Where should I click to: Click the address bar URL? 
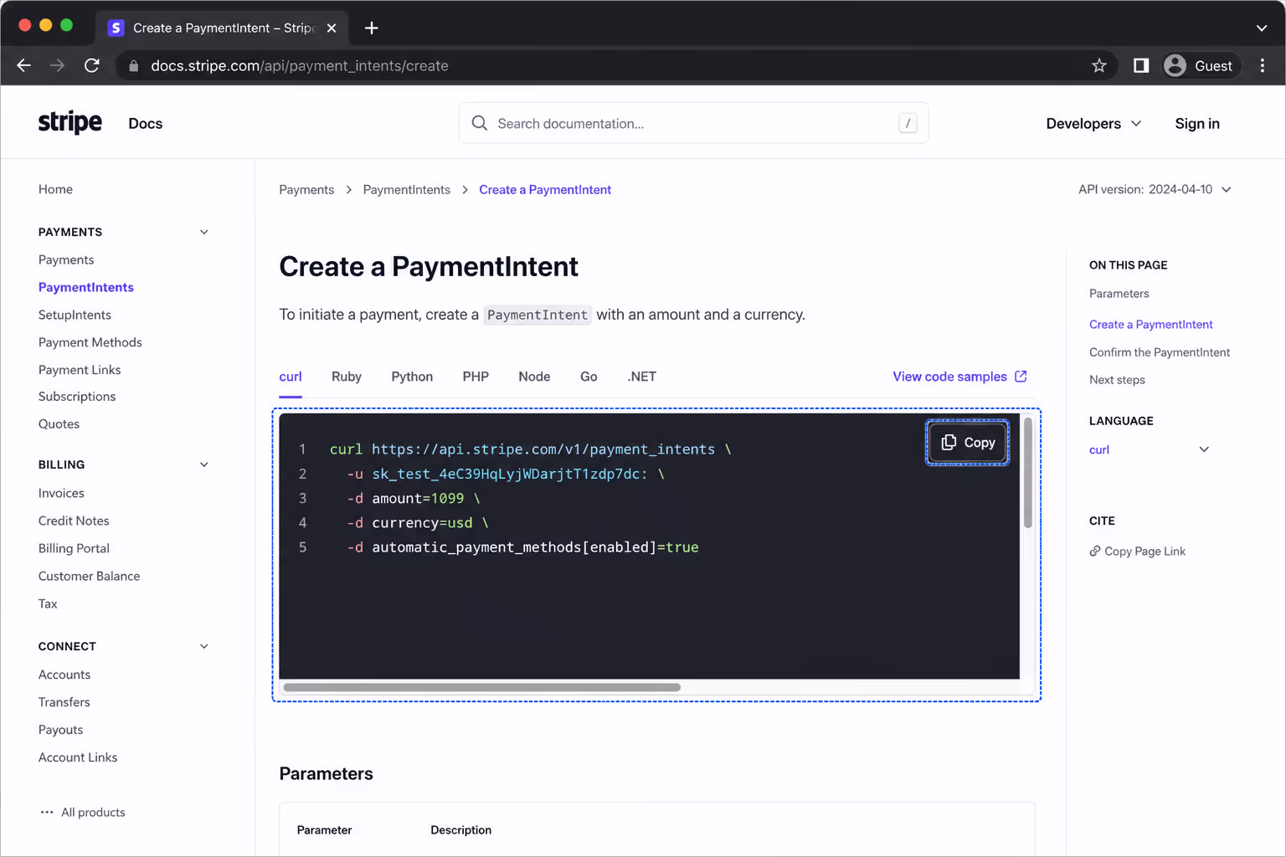300,65
